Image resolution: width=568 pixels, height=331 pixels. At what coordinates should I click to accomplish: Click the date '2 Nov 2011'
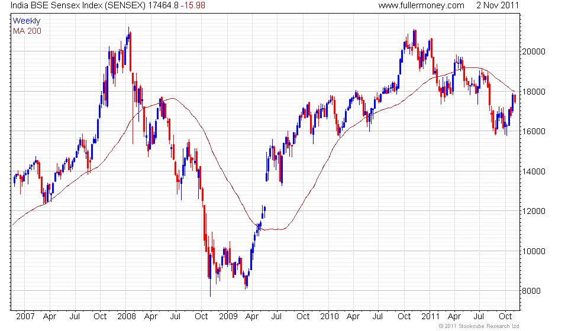tap(498, 5)
